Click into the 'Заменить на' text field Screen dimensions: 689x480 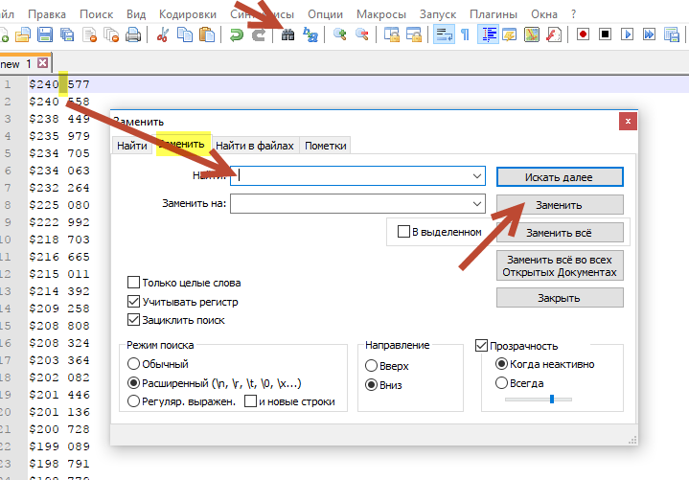click(x=350, y=204)
